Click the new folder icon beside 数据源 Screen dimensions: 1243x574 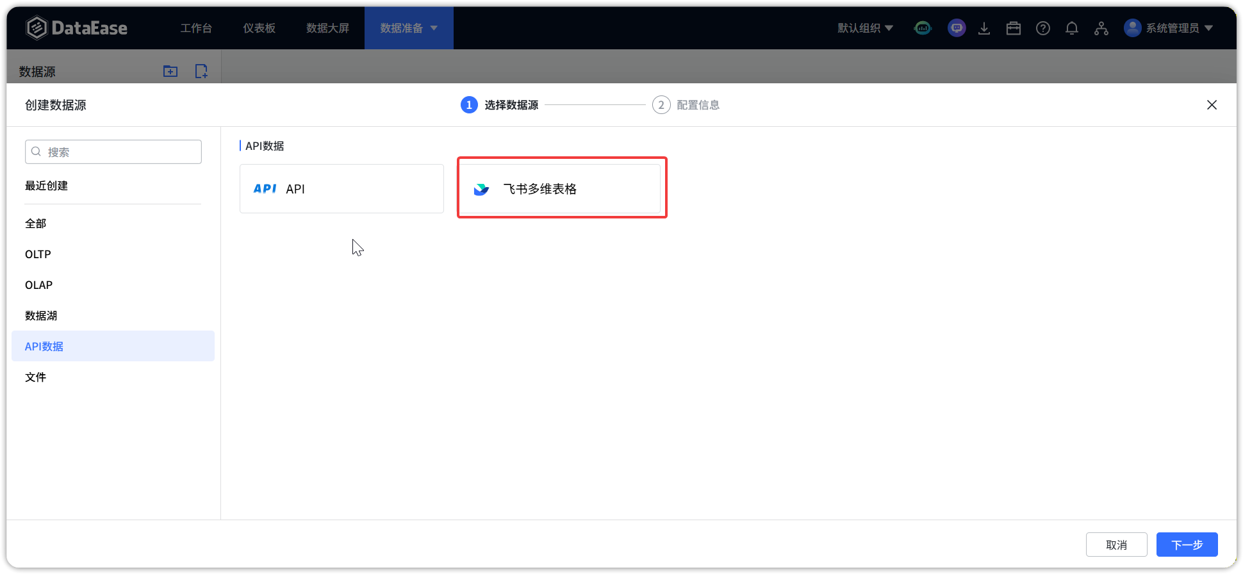(170, 71)
